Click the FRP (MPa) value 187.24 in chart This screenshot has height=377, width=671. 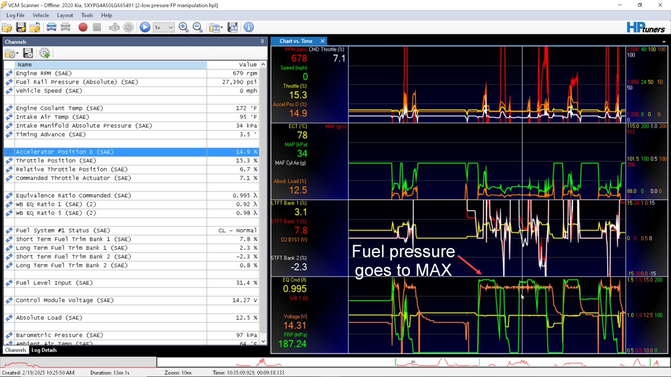pos(292,344)
